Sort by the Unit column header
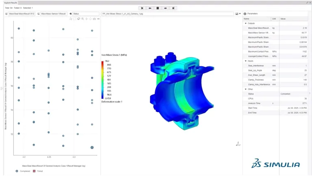Image resolution: width=312 pixels, height=176 pixels. click(x=275, y=19)
